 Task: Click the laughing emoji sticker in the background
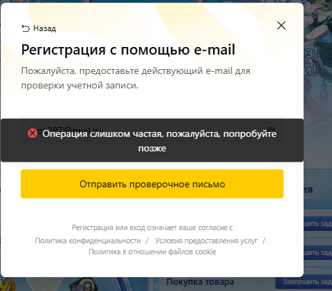click(7, 285)
